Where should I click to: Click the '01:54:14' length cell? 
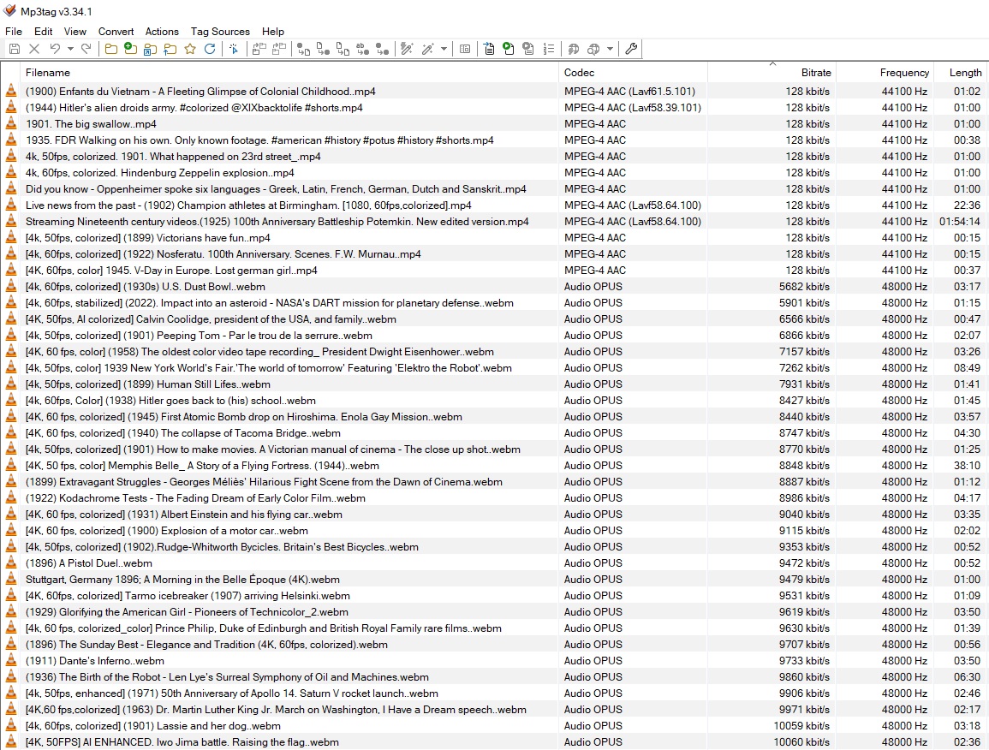click(x=959, y=222)
